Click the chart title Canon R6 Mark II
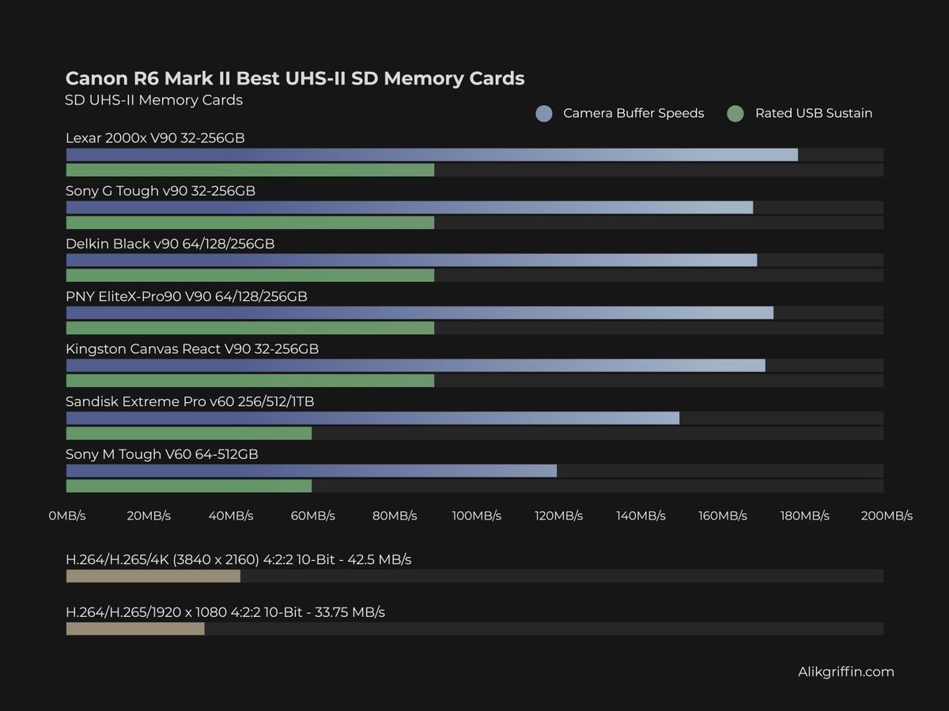 click(294, 78)
